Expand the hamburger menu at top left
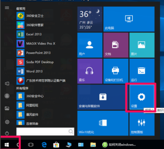The image size is (164, 149). (7, 8)
